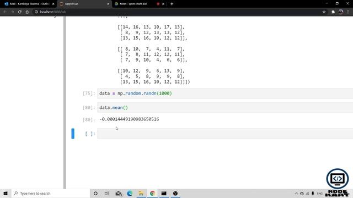Show hidden system tray icons
This screenshot has height=198, width=353.
point(296,194)
